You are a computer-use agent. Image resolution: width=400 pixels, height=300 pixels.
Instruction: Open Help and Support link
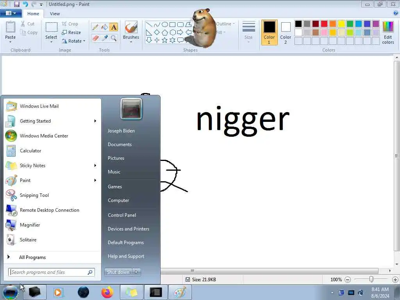point(126,256)
